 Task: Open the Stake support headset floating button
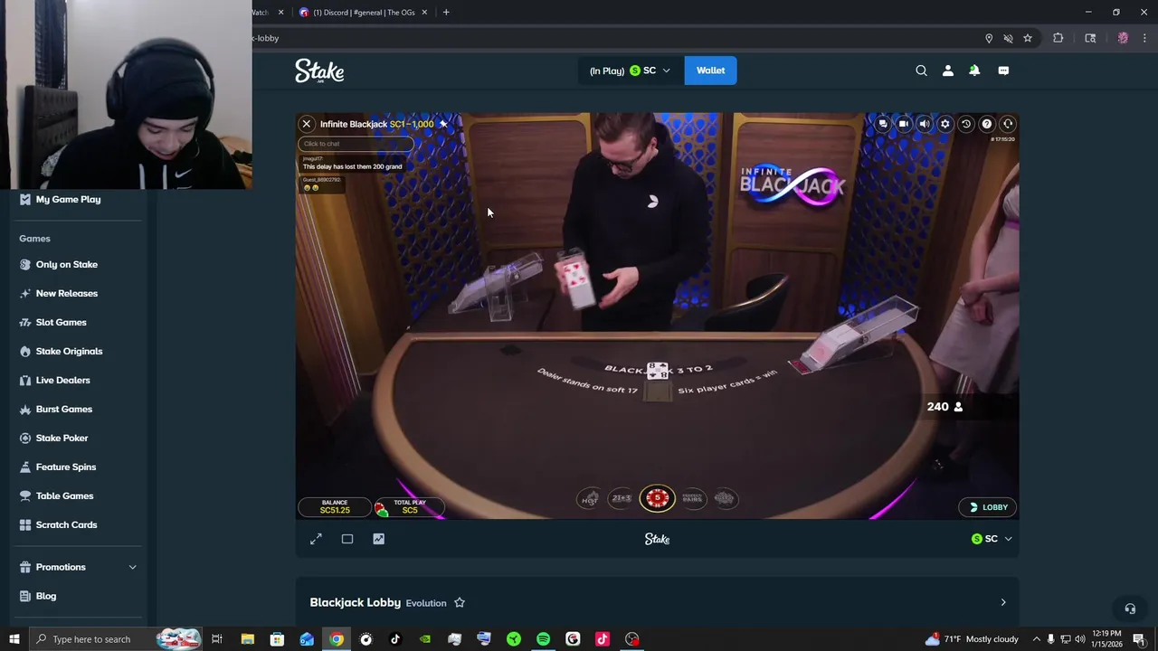(x=1129, y=609)
